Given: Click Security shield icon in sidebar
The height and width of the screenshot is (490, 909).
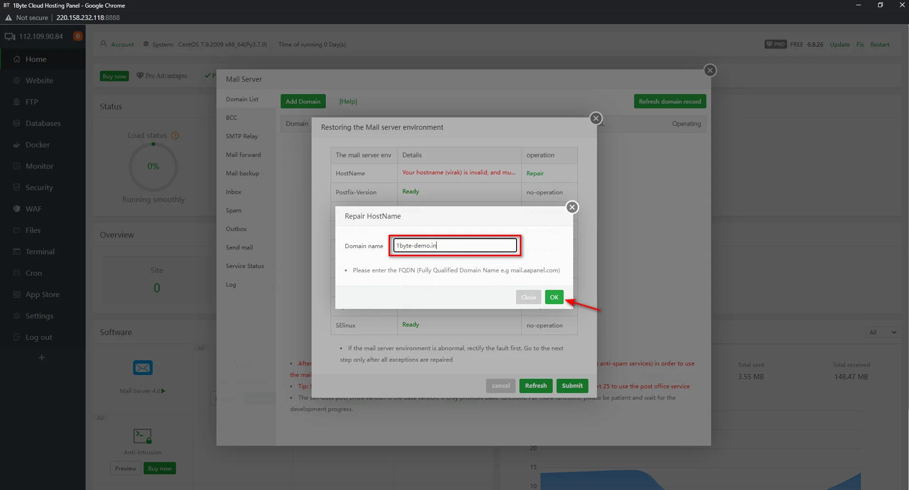Looking at the screenshot, I should click(x=17, y=187).
